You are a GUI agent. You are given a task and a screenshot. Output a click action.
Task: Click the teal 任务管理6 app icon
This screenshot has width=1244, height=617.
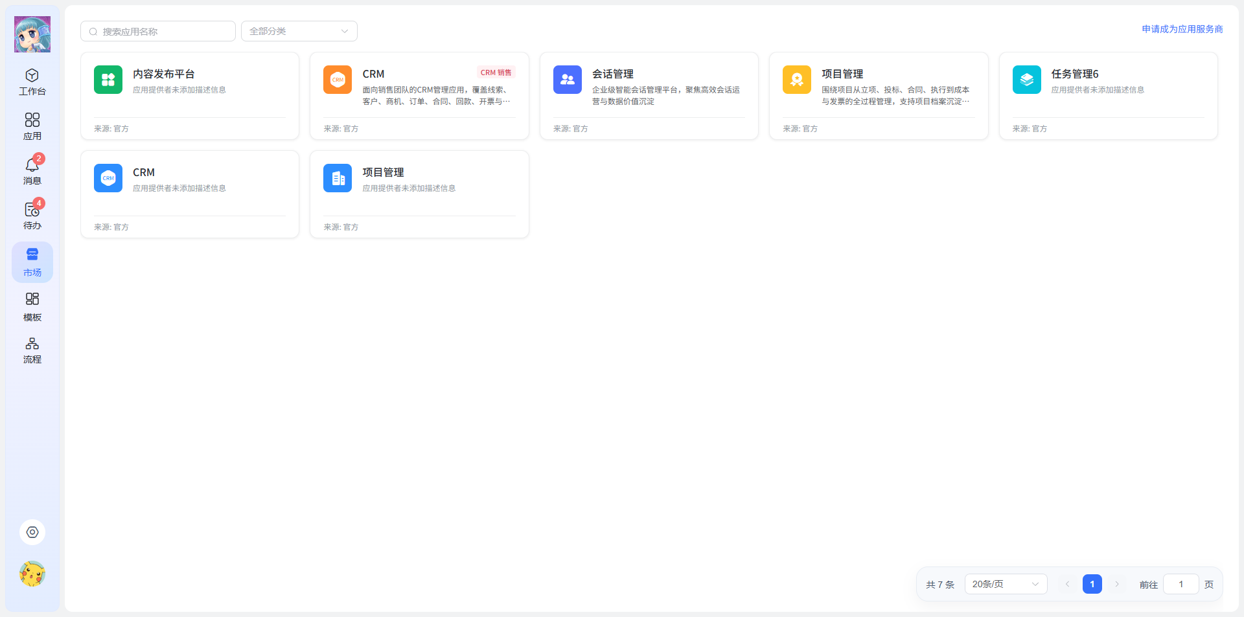tap(1027, 80)
